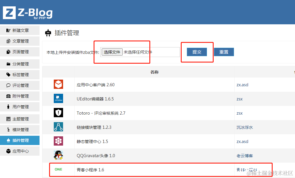Click the 应用中心 cube icon
This screenshot has width=295, height=178.
pos(8,151)
